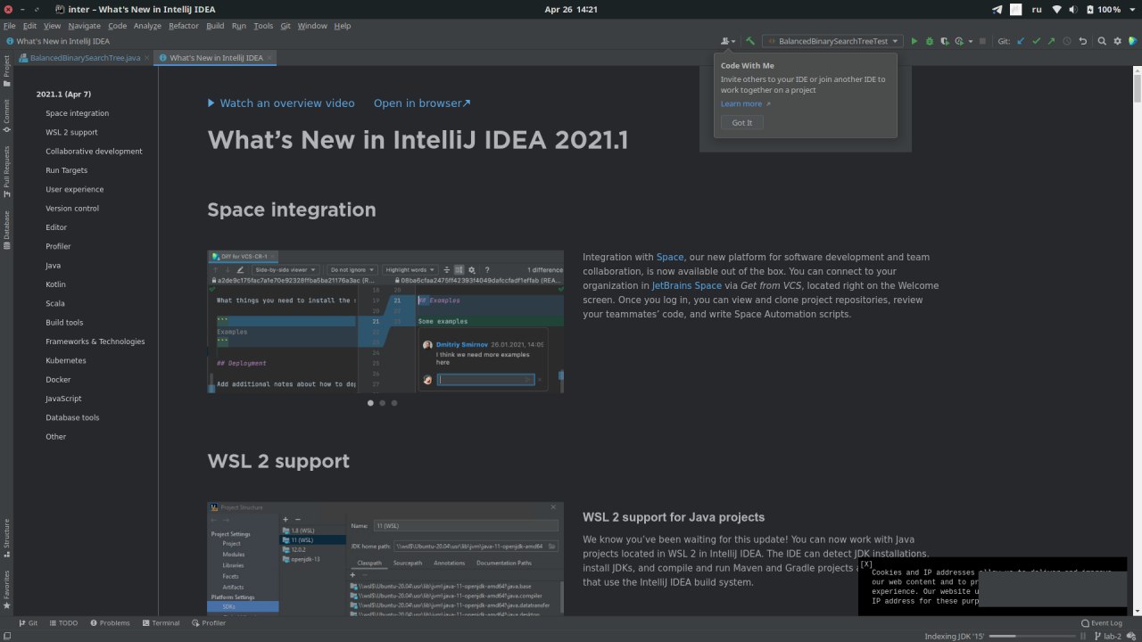Open the Git menu
This screenshot has height=642, width=1142.
tap(285, 26)
